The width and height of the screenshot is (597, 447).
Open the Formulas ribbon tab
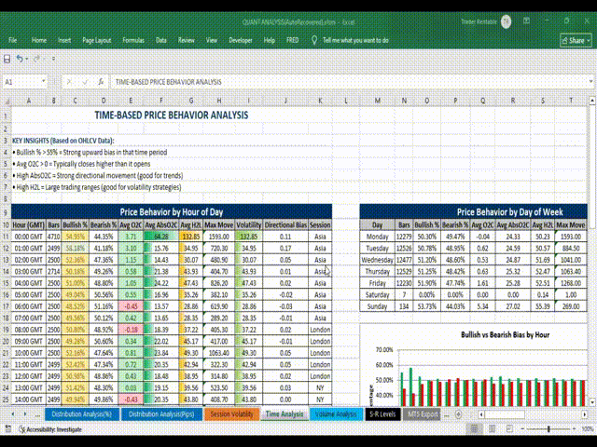coord(132,41)
